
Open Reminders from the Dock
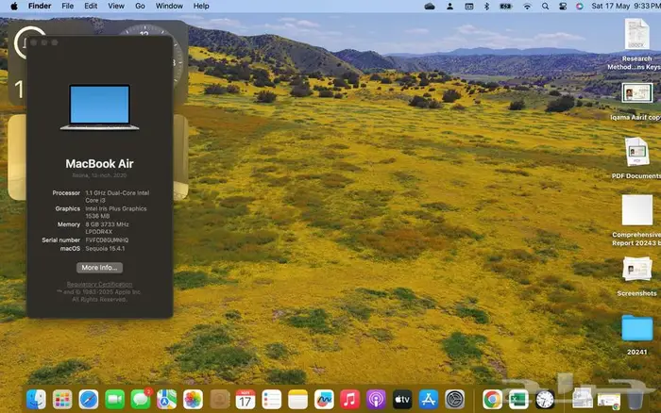(272, 399)
